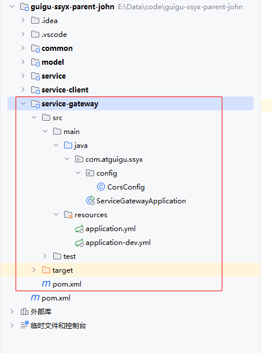272x353 pixels.
Task: Collapse the guigu-ssyx-parent-john project root
Action: [12, 6]
